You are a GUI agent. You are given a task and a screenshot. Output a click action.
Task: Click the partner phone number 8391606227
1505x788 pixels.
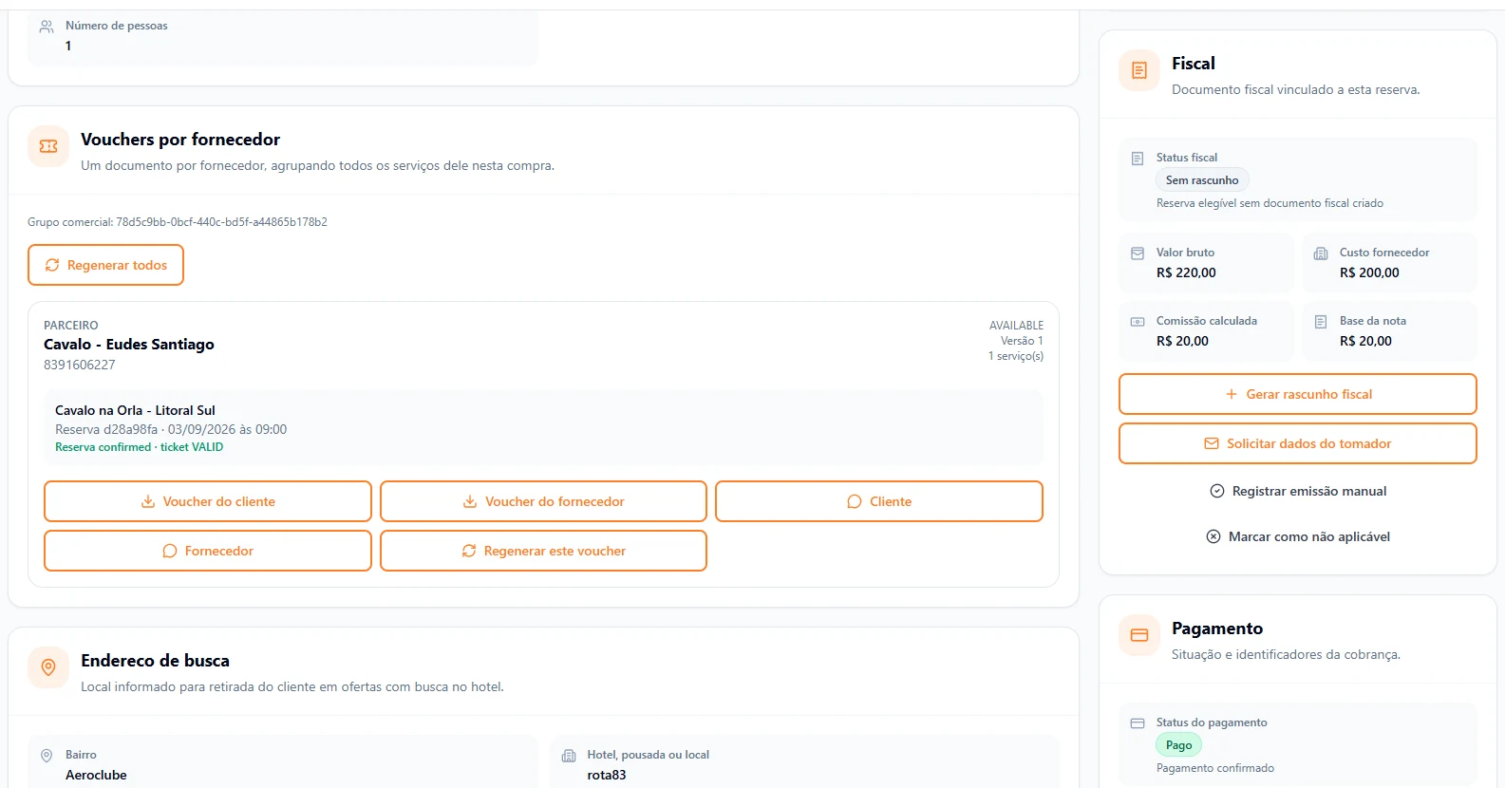pyautogui.click(x=80, y=365)
